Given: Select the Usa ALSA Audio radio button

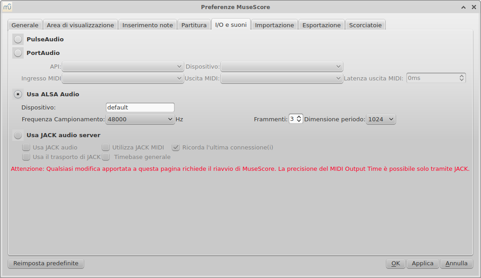Looking at the screenshot, I should [x=18, y=94].
